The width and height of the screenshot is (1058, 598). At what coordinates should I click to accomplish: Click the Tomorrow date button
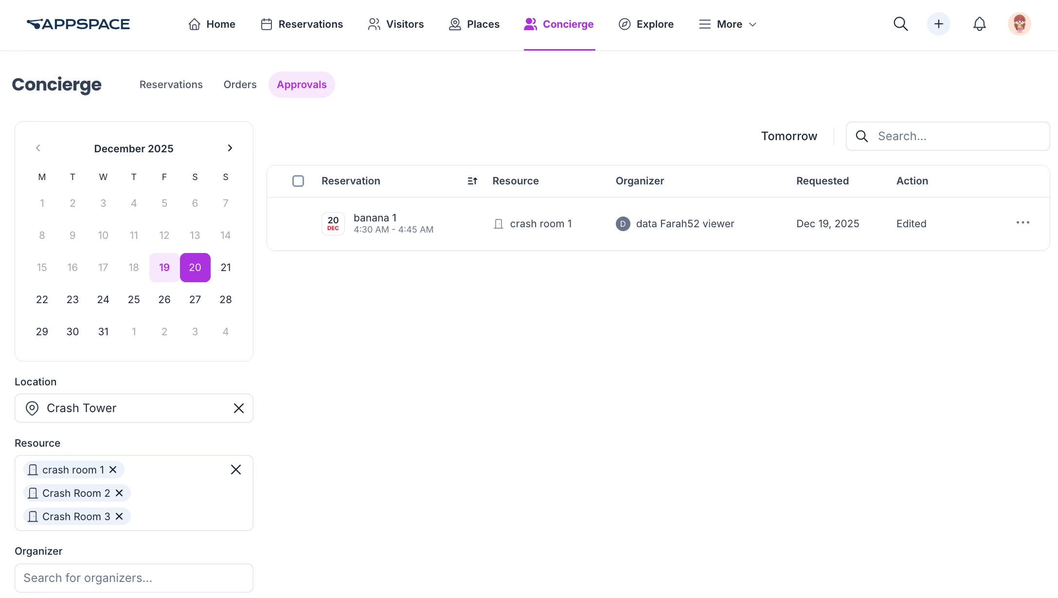pos(789,136)
